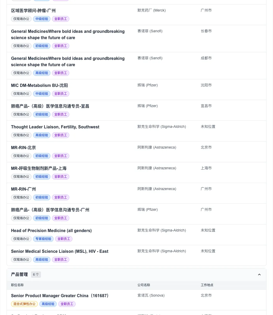Open MR-RIN-北京 job listing
The image size is (273, 315).
click(23, 148)
